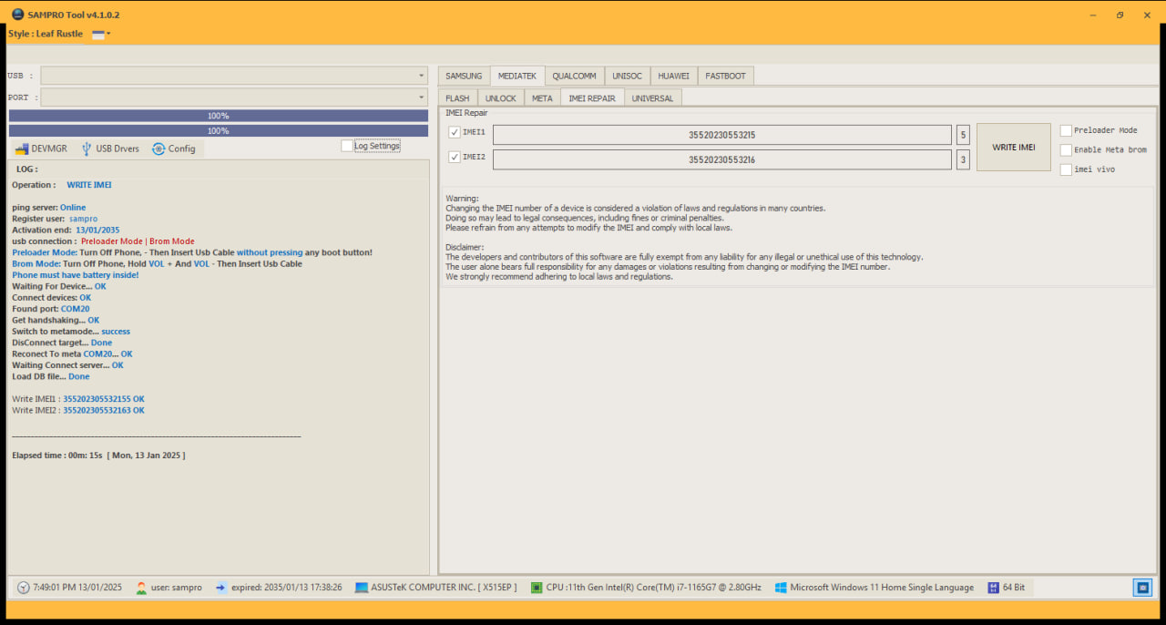Open the HUAWEI tab
Image resolution: width=1166 pixels, height=625 pixels.
[674, 76]
